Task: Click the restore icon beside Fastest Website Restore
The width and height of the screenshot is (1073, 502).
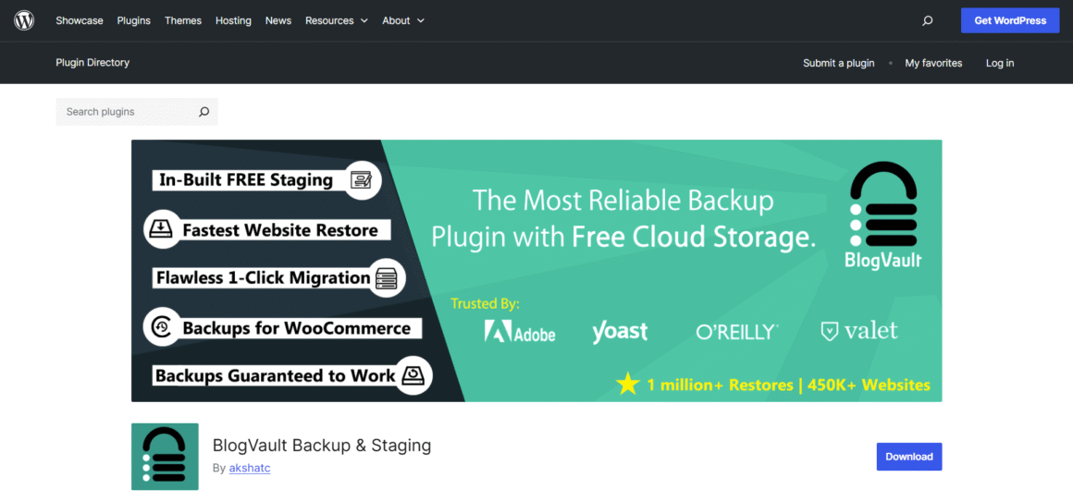Action: click(162, 229)
